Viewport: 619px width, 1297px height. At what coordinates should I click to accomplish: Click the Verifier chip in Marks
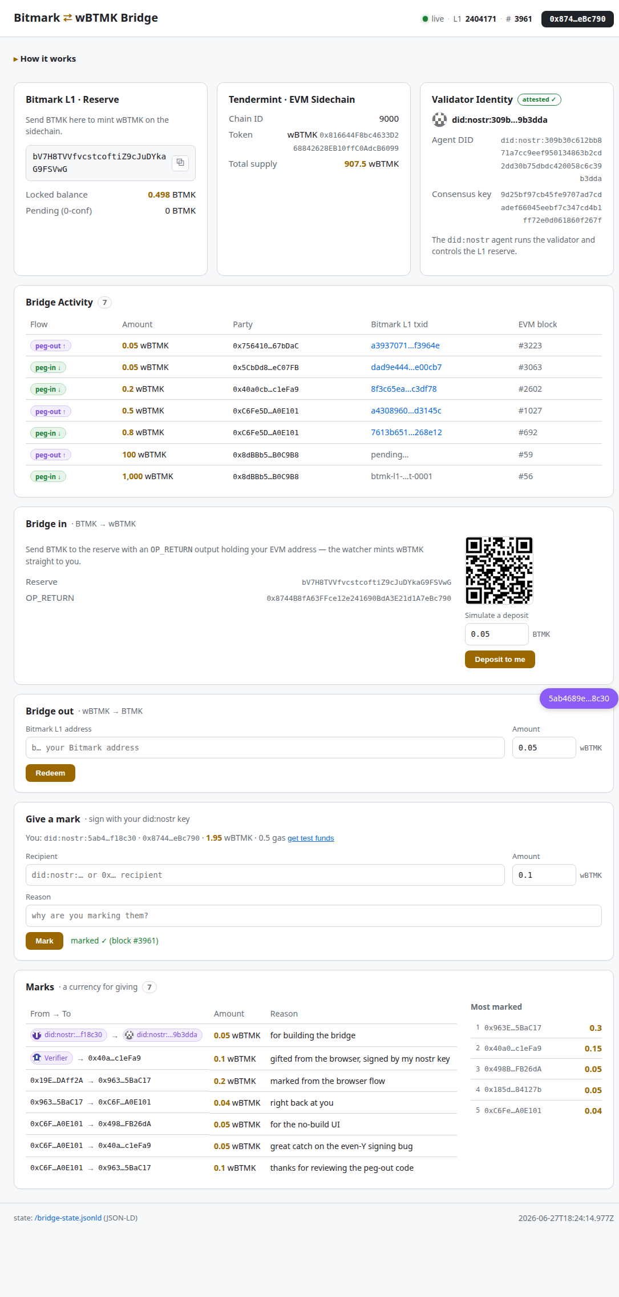[x=51, y=1058]
